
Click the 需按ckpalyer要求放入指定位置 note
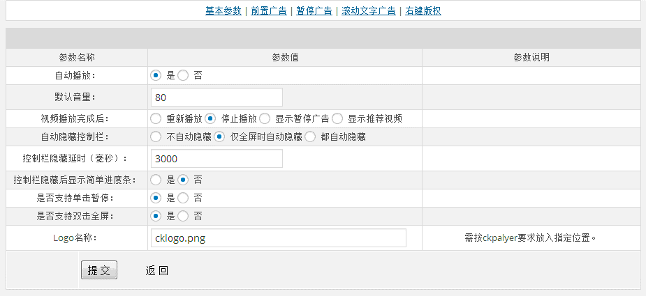click(x=531, y=238)
